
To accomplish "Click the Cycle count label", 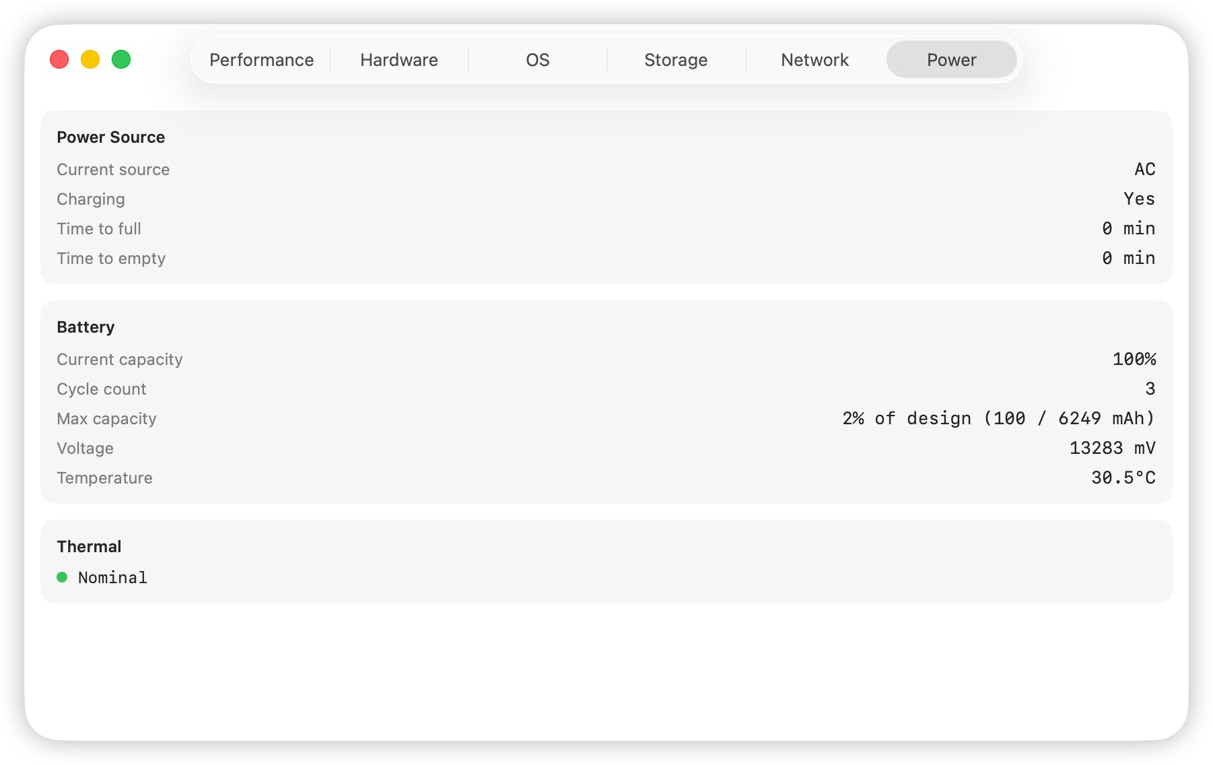I will point(101,389).
